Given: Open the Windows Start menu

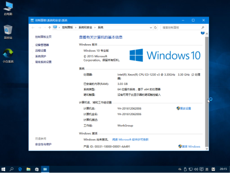Looking at the screenshot, I should 3,169.
